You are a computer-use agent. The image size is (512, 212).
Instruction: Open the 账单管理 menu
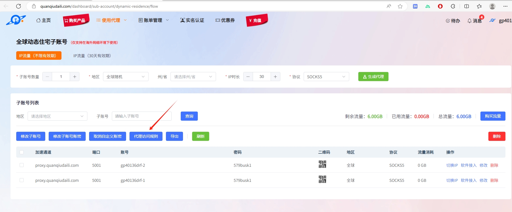coord(153,20)
